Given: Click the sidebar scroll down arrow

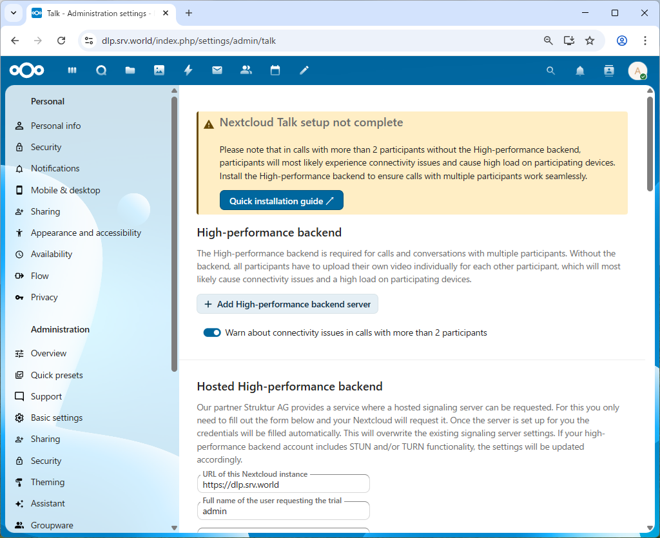Looking at the screenshot, I should [x=174, y=528].
